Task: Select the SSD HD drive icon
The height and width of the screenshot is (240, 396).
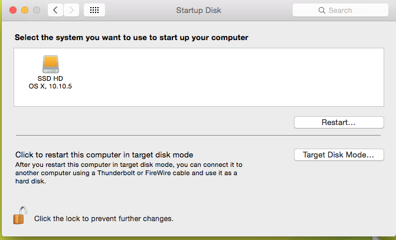Action: coord(51,64)
